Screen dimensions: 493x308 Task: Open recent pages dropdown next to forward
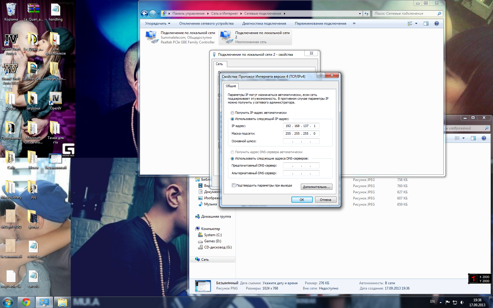[158, 13]
